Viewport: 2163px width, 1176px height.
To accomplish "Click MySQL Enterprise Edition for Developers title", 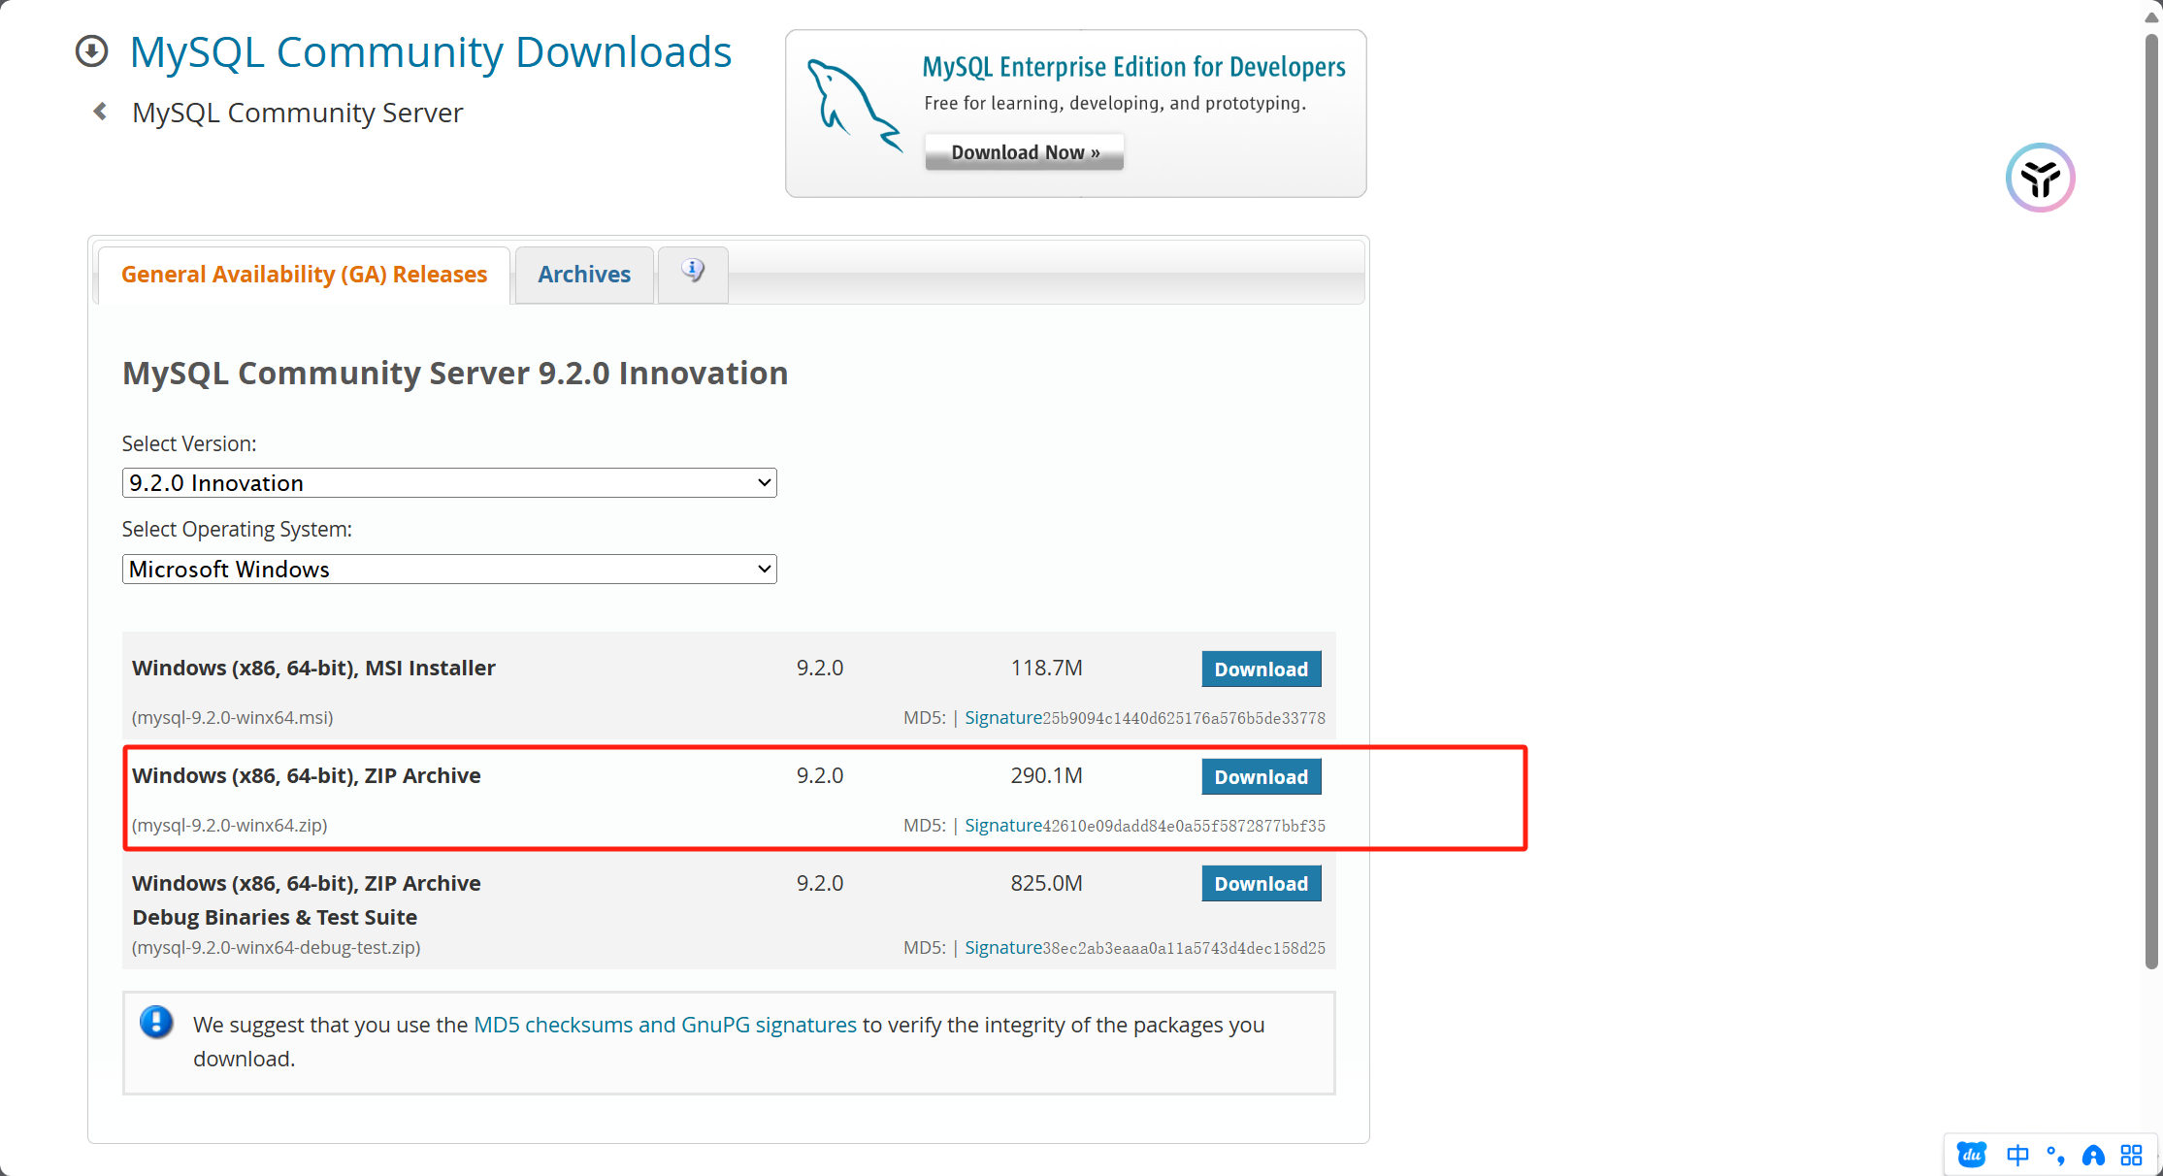I will point(1133,67).
